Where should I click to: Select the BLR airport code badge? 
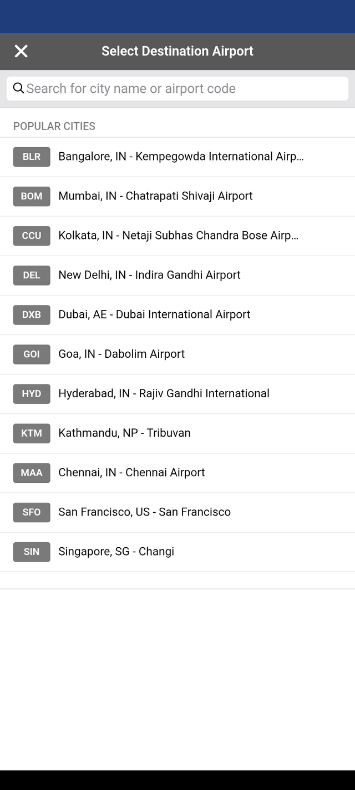pyautogui.click(x=32, y=157)
